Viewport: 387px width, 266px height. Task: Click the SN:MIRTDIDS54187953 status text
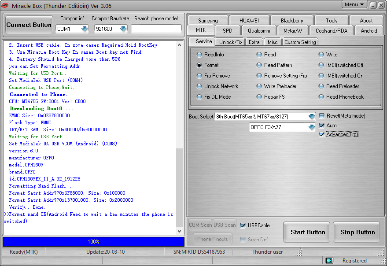[199, 251]
